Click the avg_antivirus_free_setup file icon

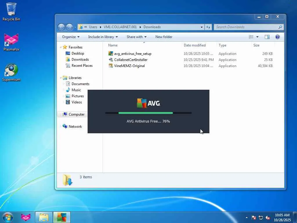pyautogui.click(x=111, y=53)
